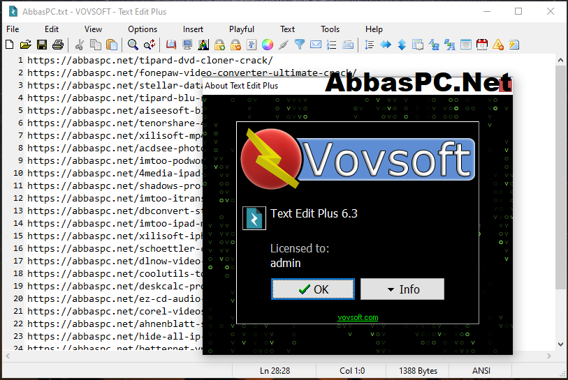The width and height of the screenshot is (568, 380).
Task: Click the yellow warning triangle icon
Action: [x=497, y=45]
